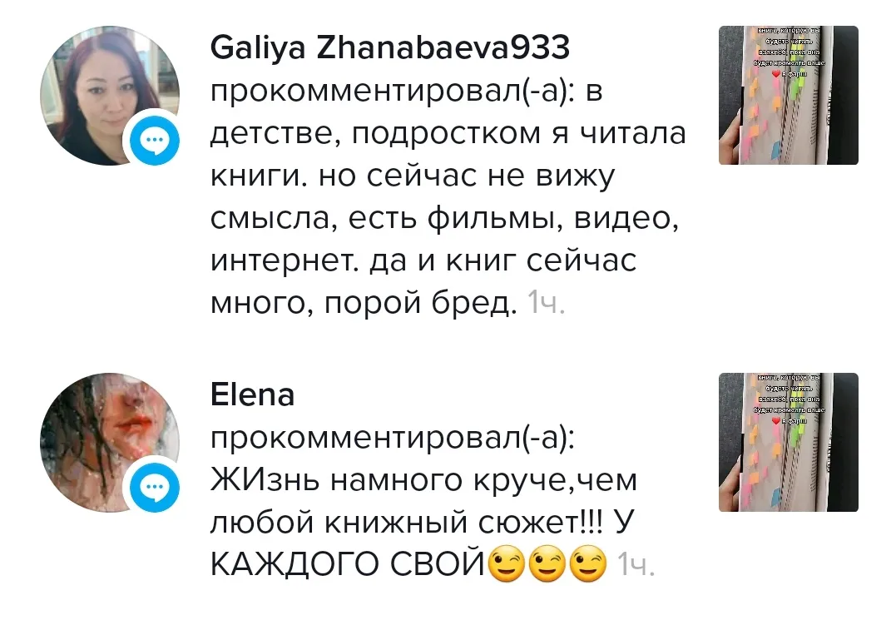Viewport: 891px width, 625px height.
Task: Open the comment line 'много, порой бред.'
Action: (364, 303)
